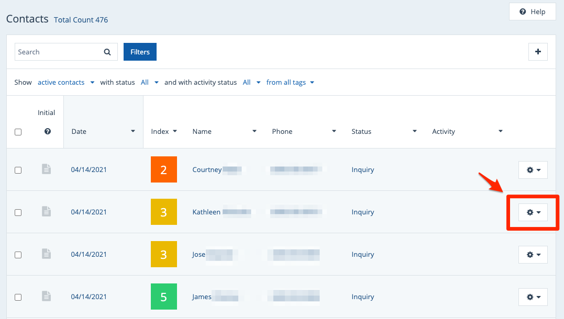Toggle the select-all checkbox in header
The width and height of the screenshot is (564, 319).
pyautogui.click(x=18, y=132)
